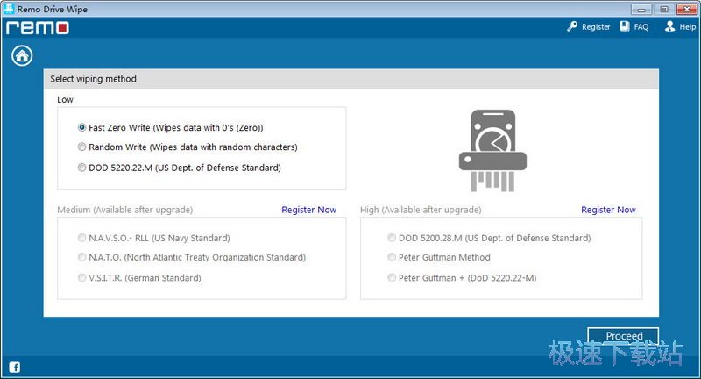
Task: Click the Remo Drive Wipe title bar icon
Action: tap(9, 8)
